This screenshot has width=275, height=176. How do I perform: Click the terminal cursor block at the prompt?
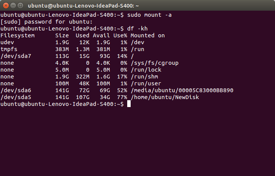(x=129, y=104)
